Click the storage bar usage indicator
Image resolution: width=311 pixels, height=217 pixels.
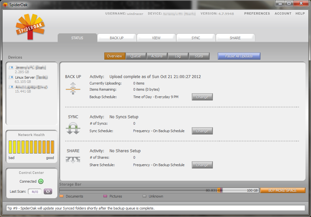click(159, 190)
